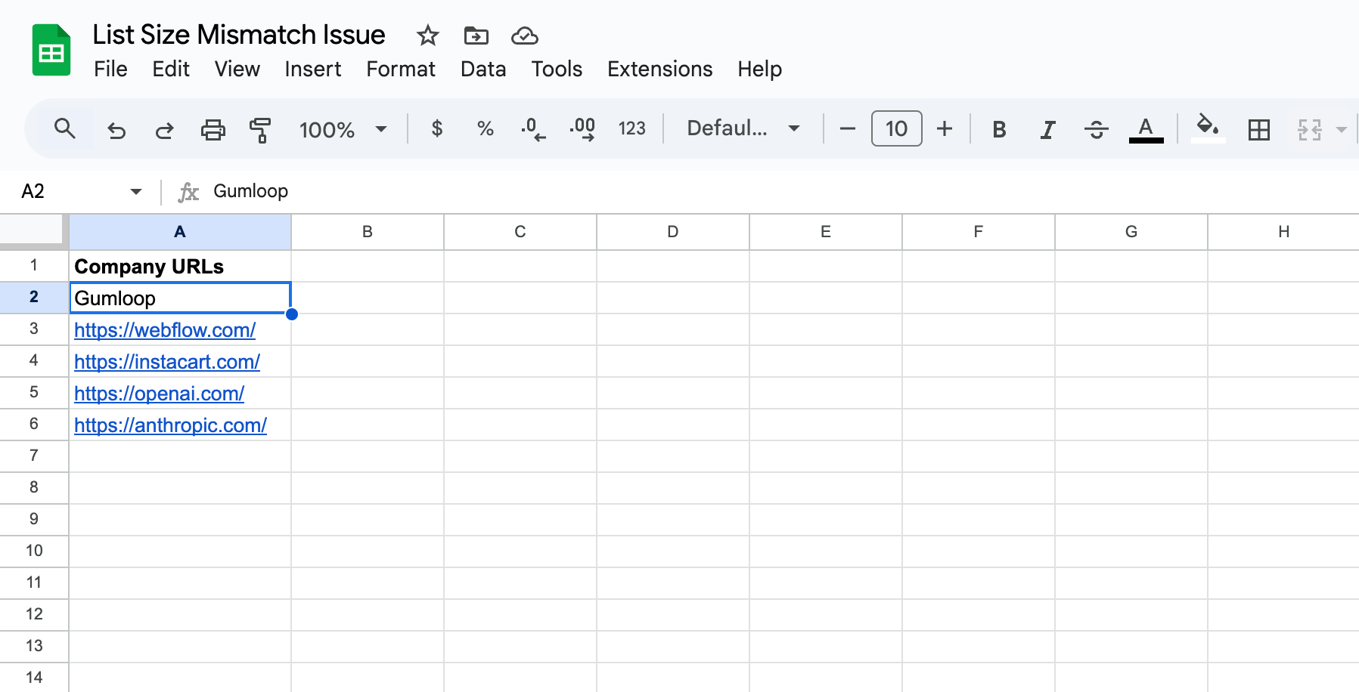The width and height of the screenshot is (1359, 692).
Task: Increase decimal places
Action: [582, 129]
